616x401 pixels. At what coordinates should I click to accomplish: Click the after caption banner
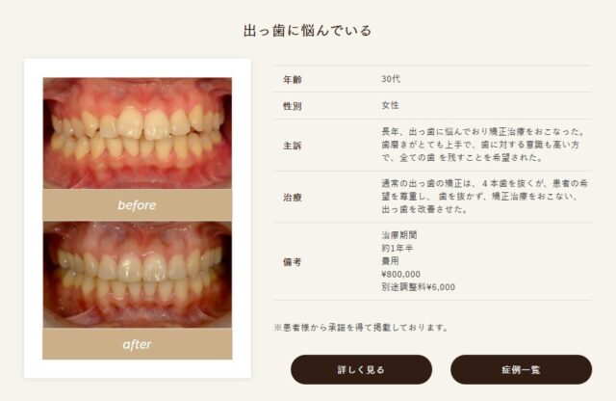point(137,344)
